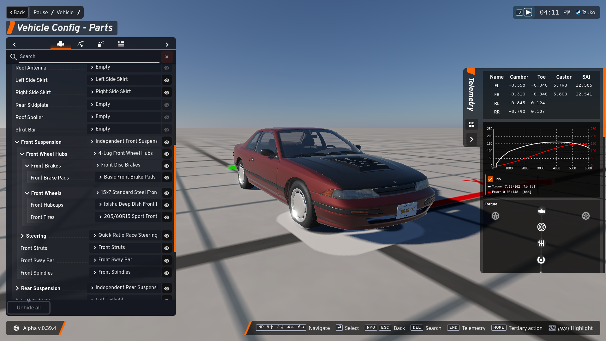
Task: Open the Paint spray-can tab
Action: (101, 44)
